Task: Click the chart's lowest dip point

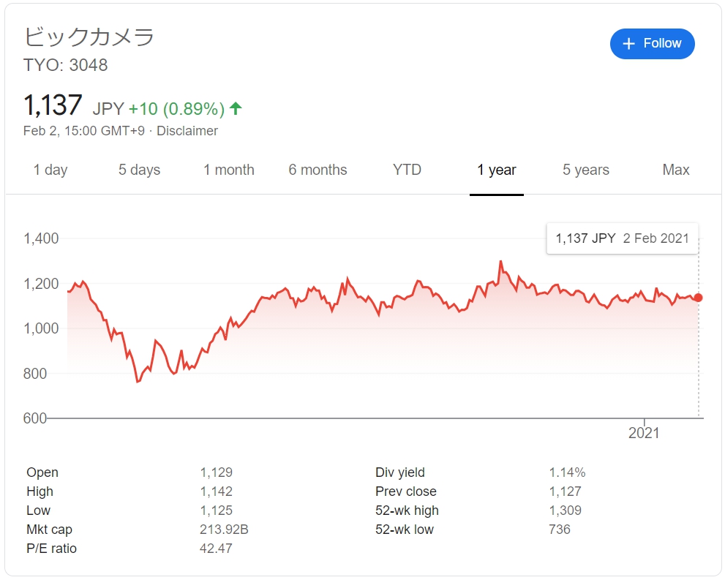Action: (x=137, y=382)
